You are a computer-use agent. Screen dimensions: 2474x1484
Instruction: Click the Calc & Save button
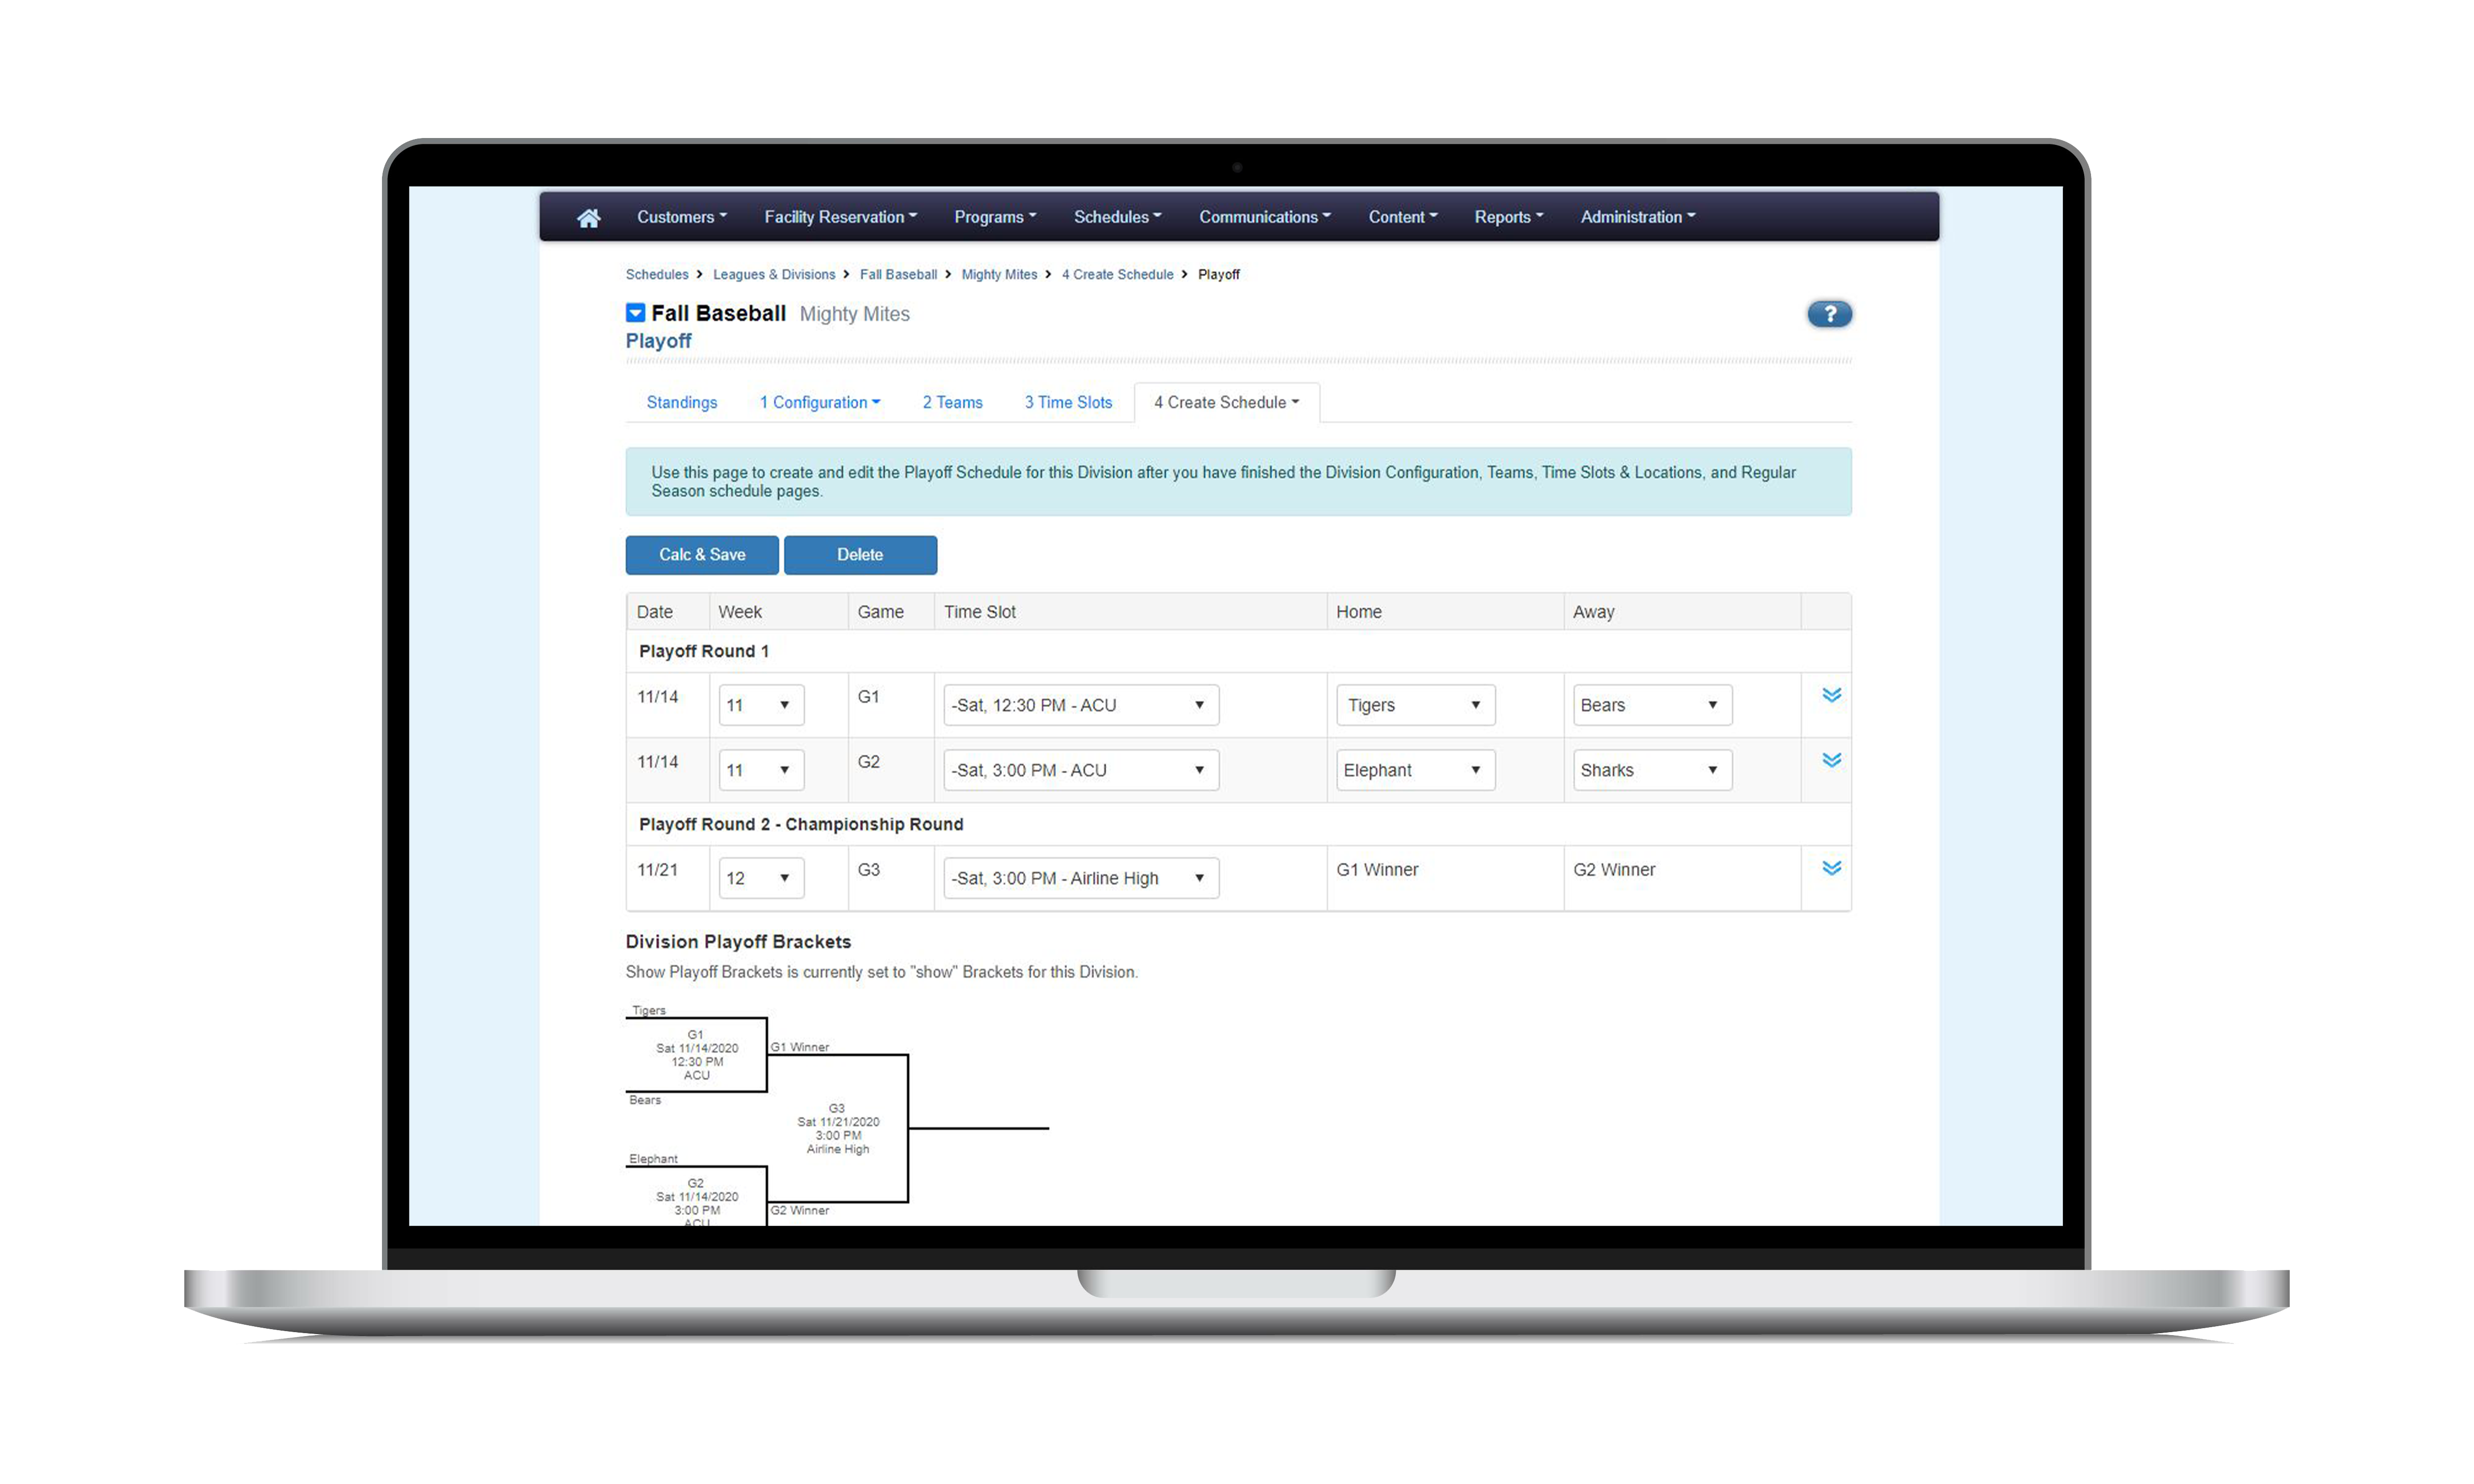tap(702, 555)
